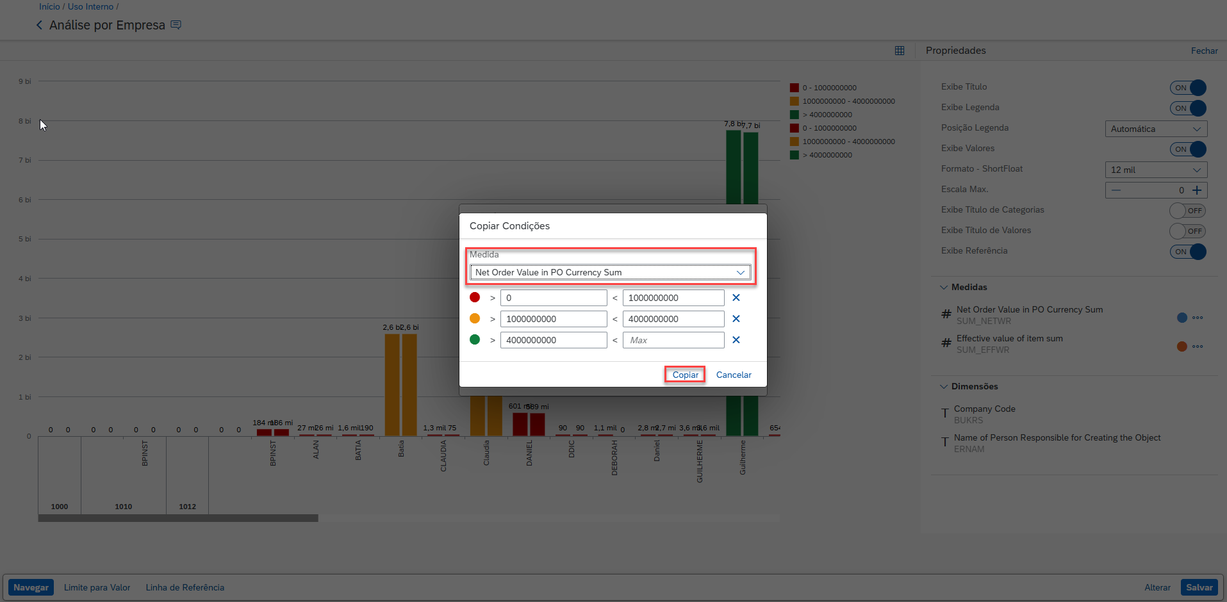Click the red color swatch in conditions
Image resolution: width=1227 pixels, height=602 pixels.
475,297
